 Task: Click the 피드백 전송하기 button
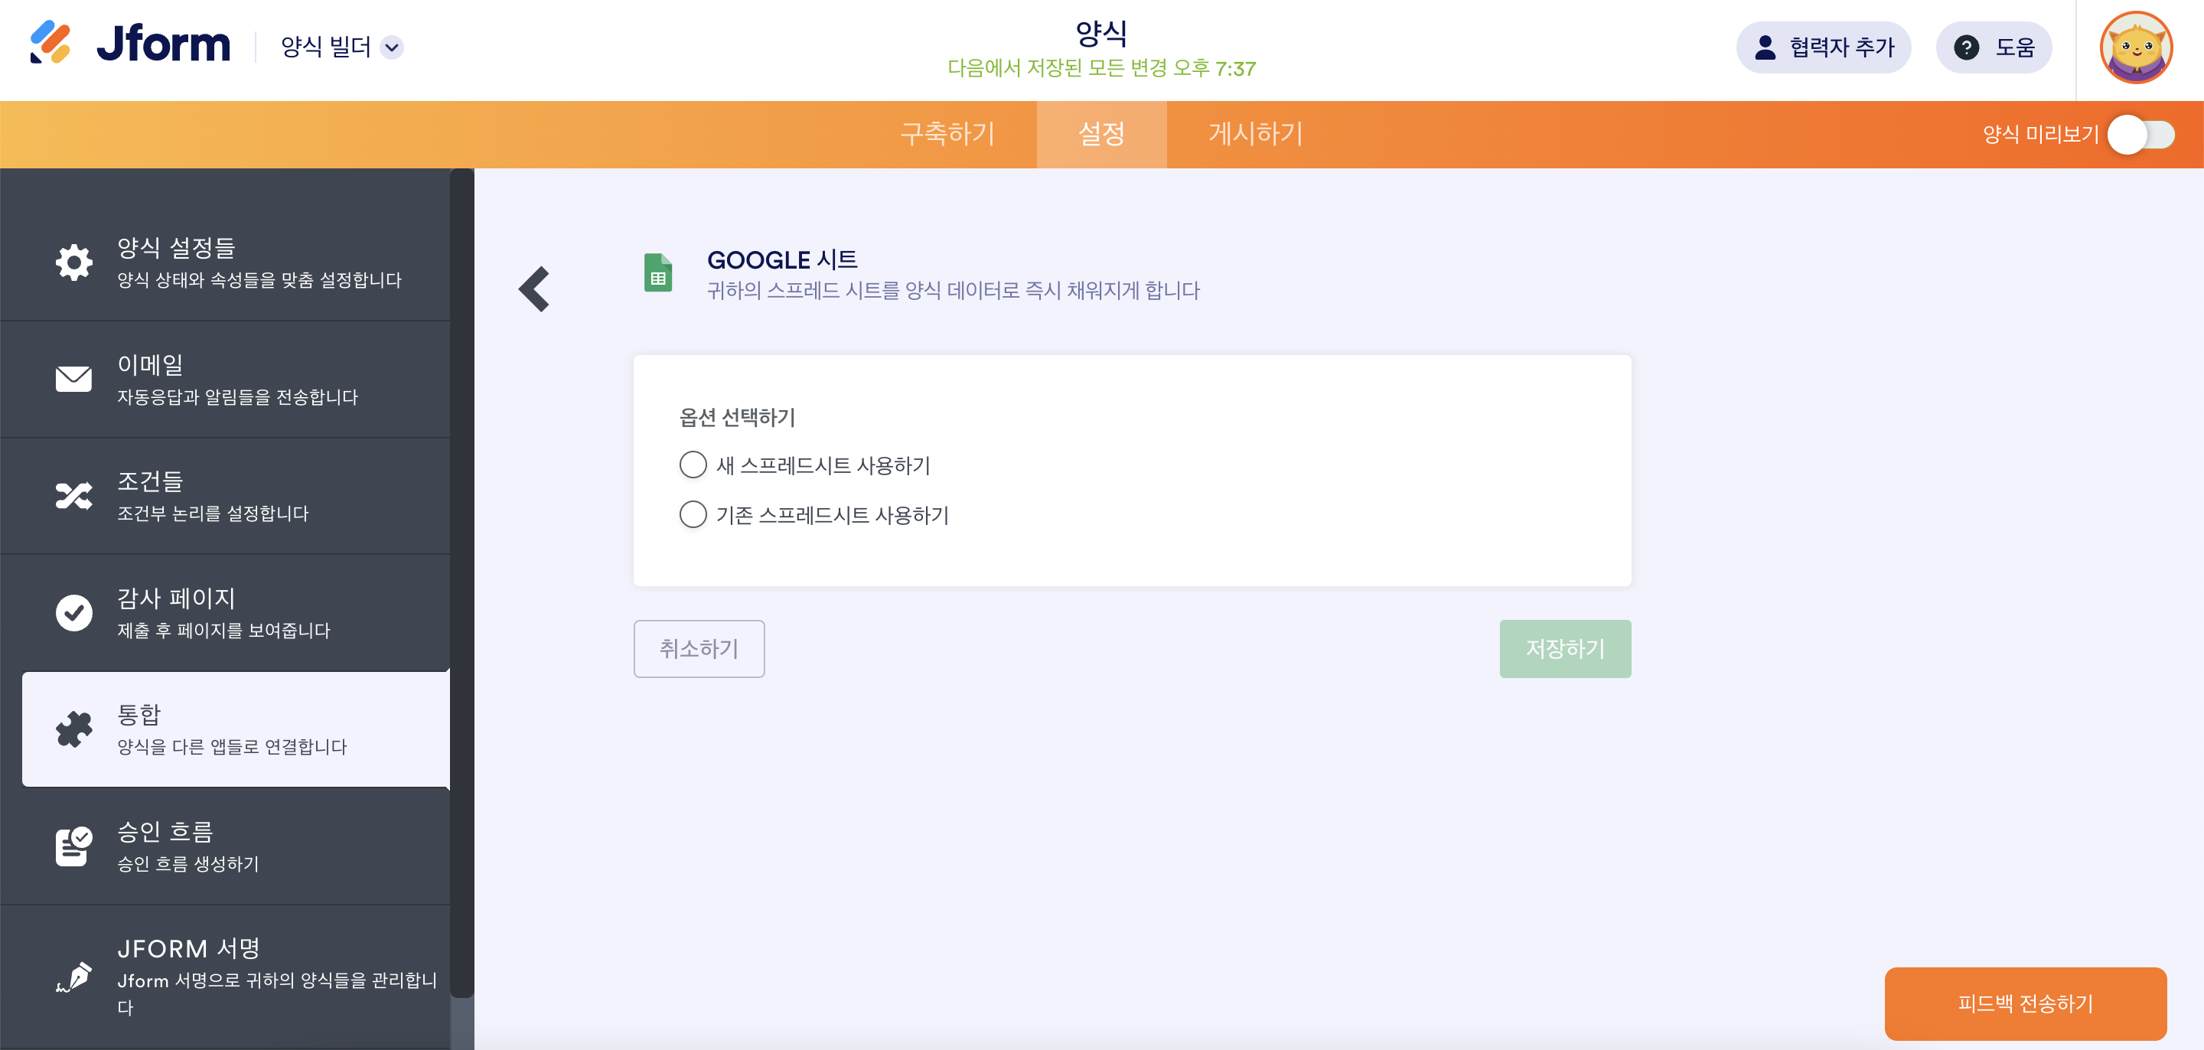2025,1003
